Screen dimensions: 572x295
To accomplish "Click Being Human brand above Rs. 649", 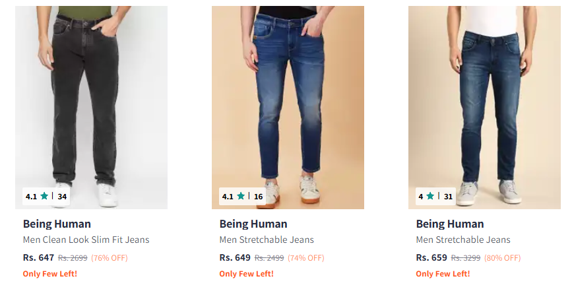I will click(253, 224).
